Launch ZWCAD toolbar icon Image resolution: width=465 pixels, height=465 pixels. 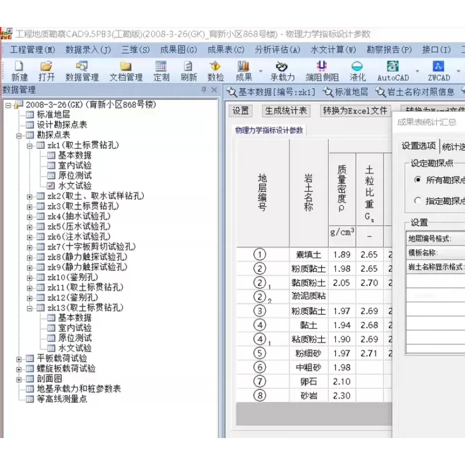(x=439, y=71)
